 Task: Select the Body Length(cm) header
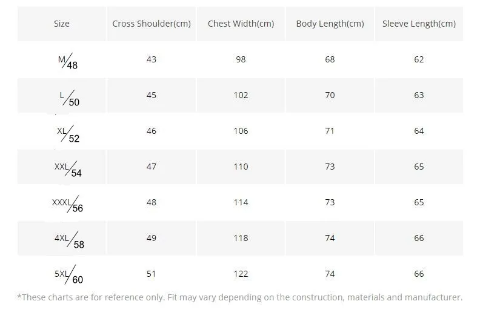(330, 24)
